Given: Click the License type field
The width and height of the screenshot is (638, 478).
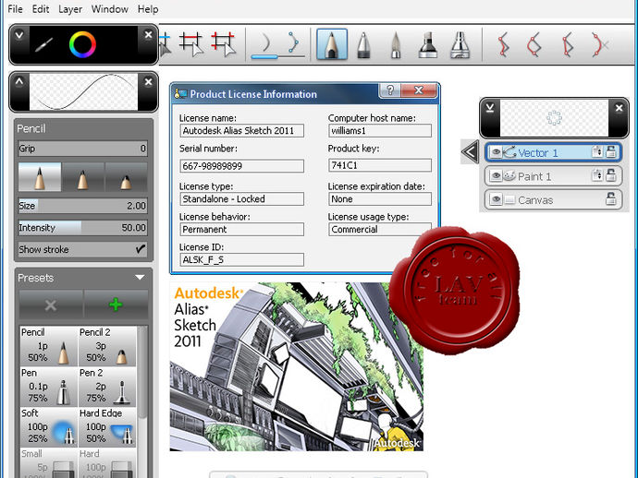Looking at the screenshot, I should click(241, 199).
